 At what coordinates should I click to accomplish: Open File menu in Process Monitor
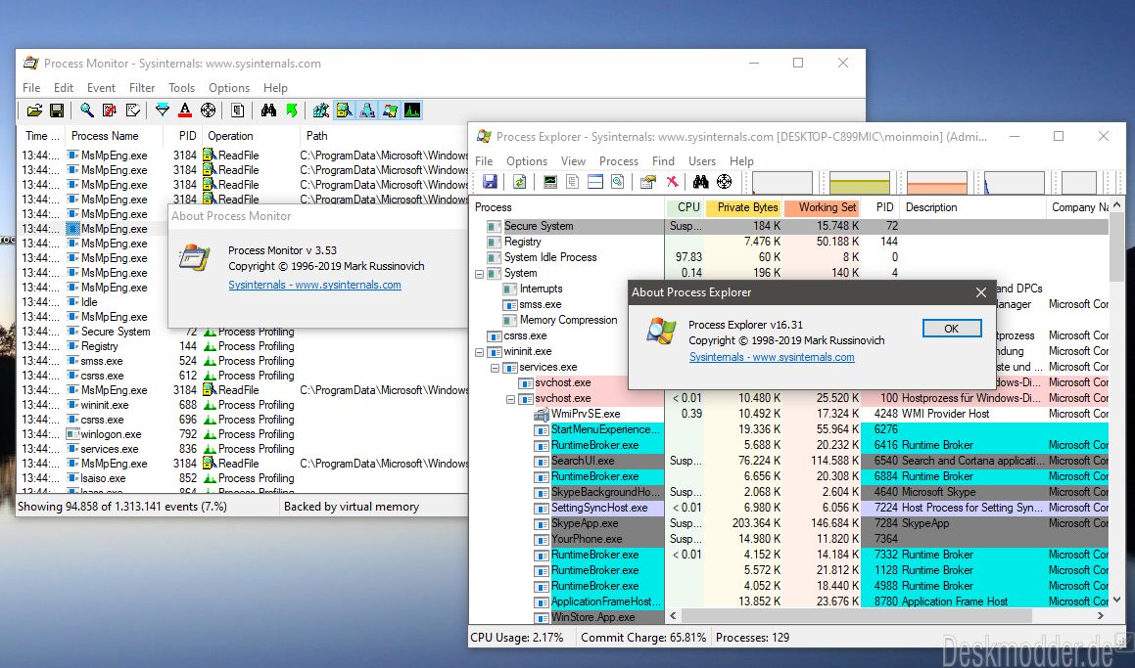pyautogui.click(x=31, y=87)
